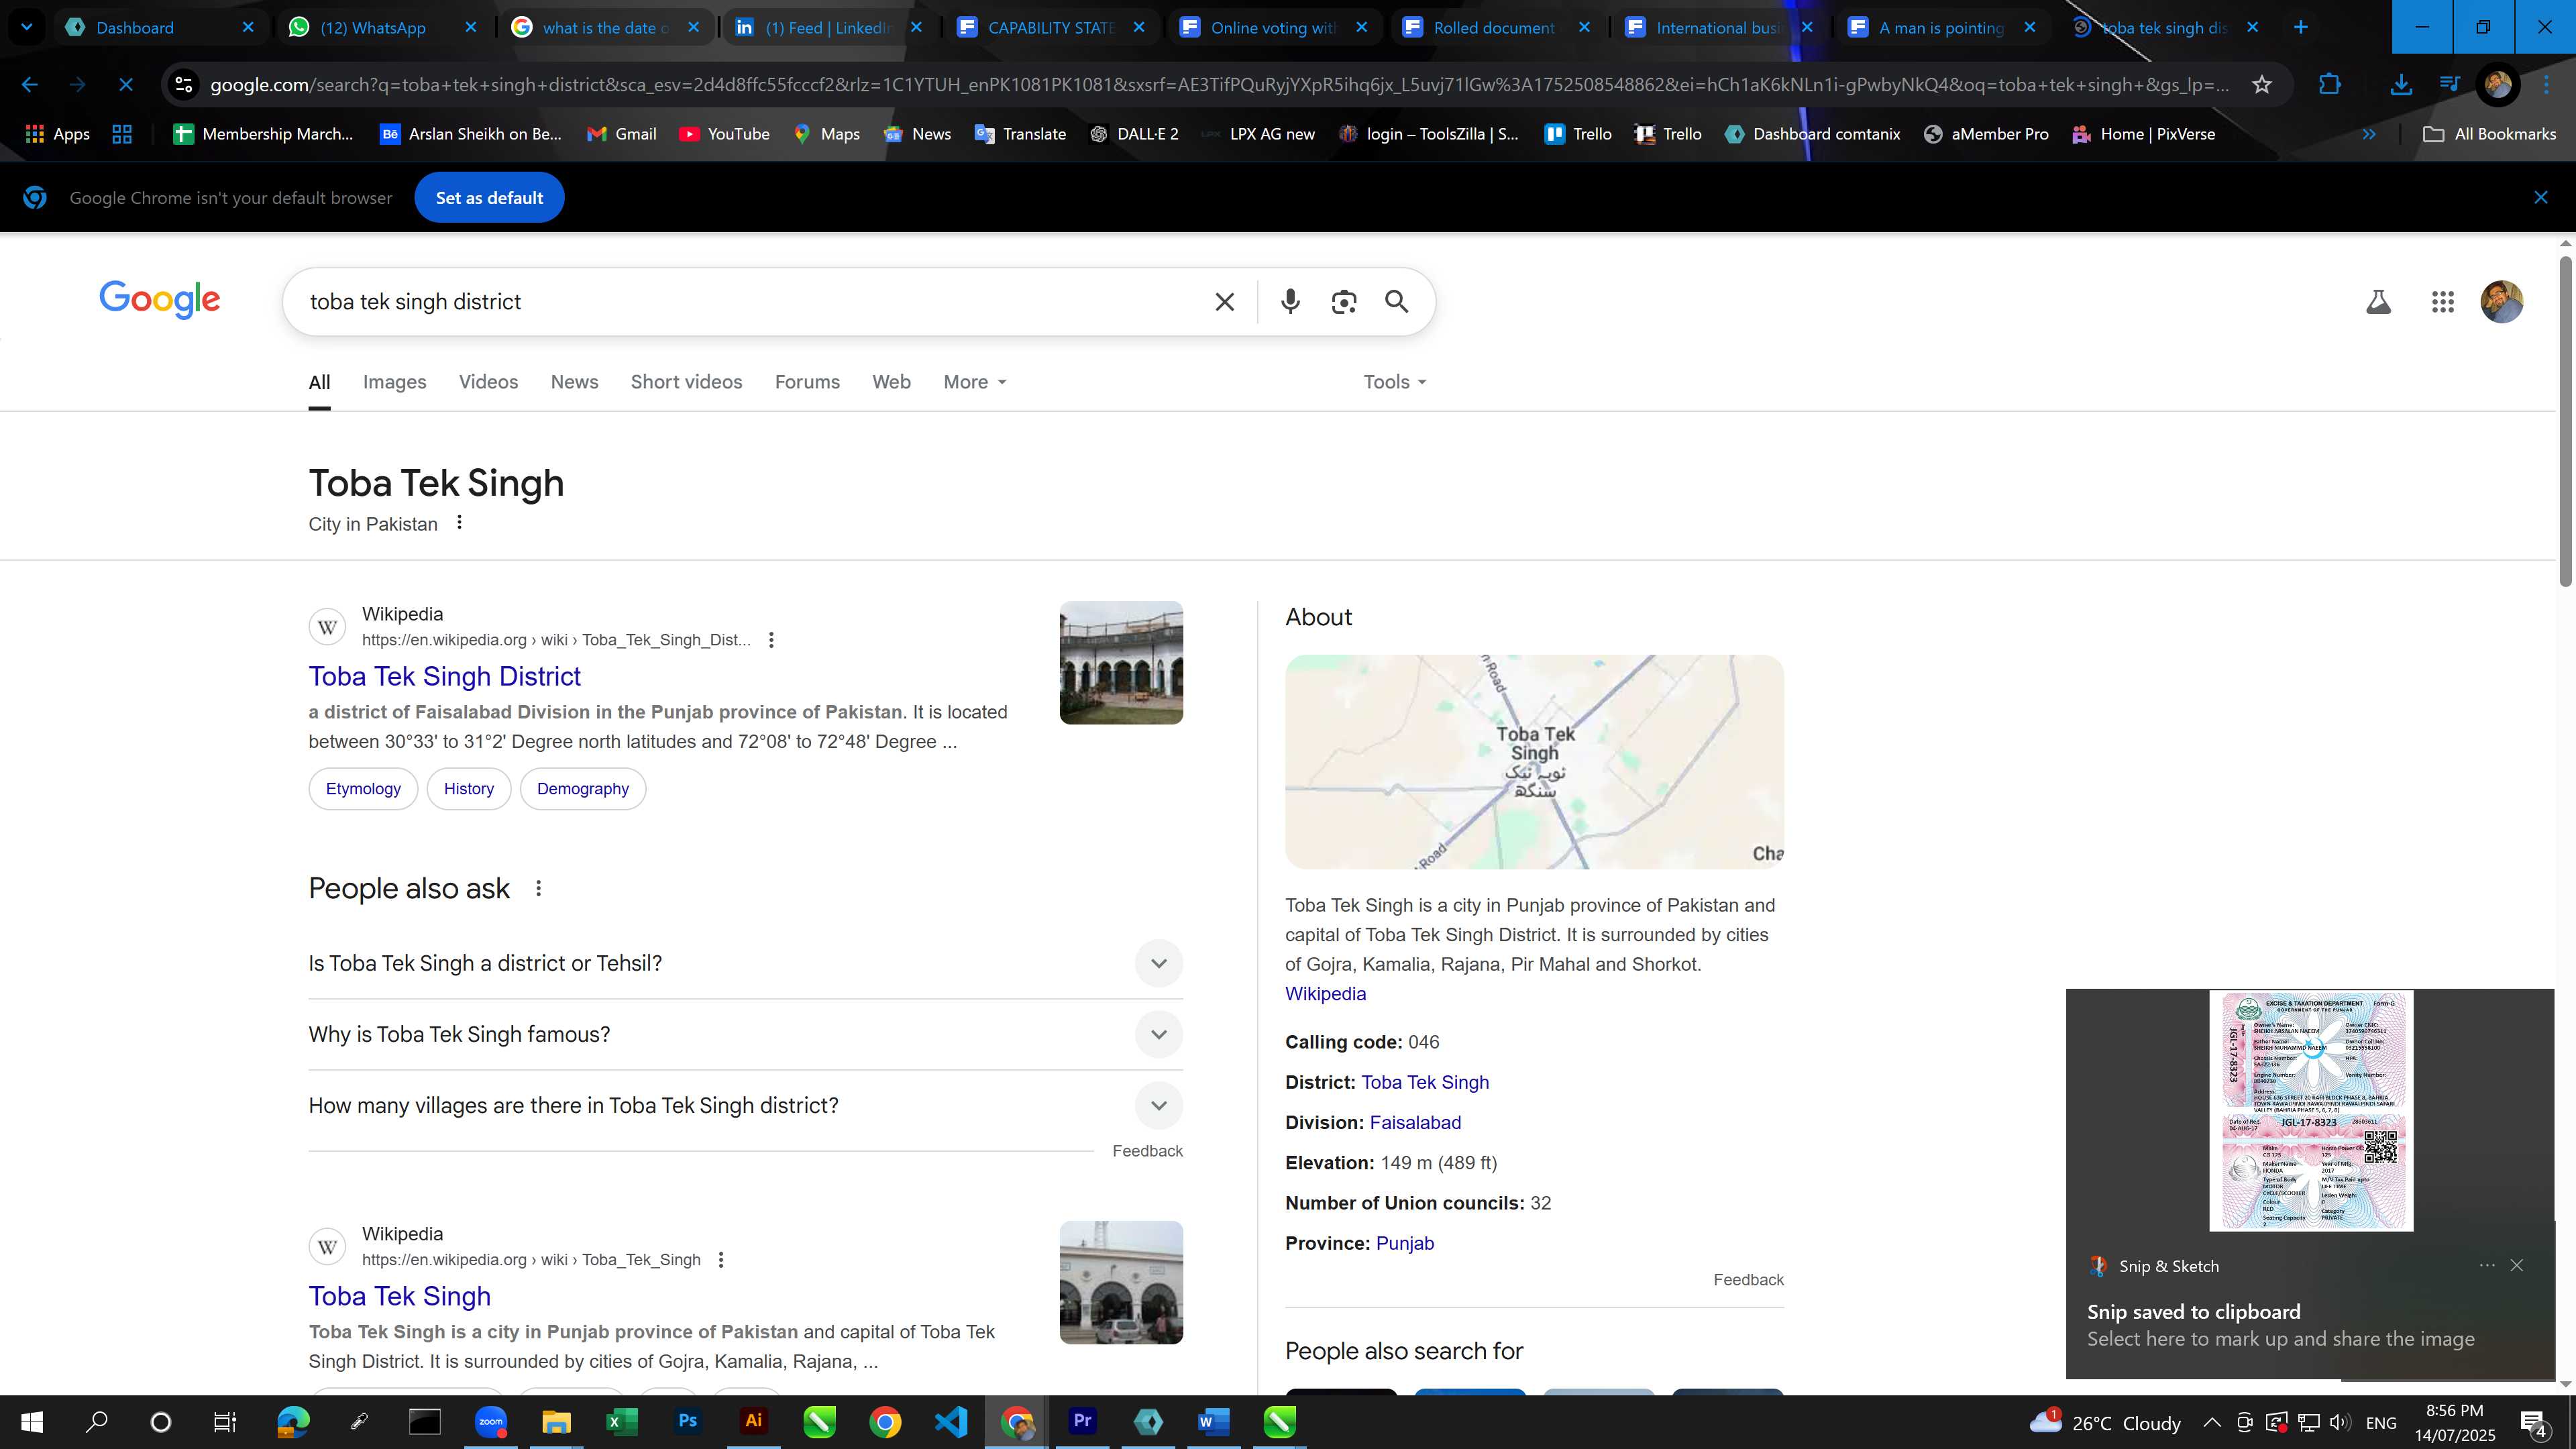Open Faisalabad division link
Viewport: 2576px width, 1449px height.
pyautogui.click(x=1415, y=1123)
